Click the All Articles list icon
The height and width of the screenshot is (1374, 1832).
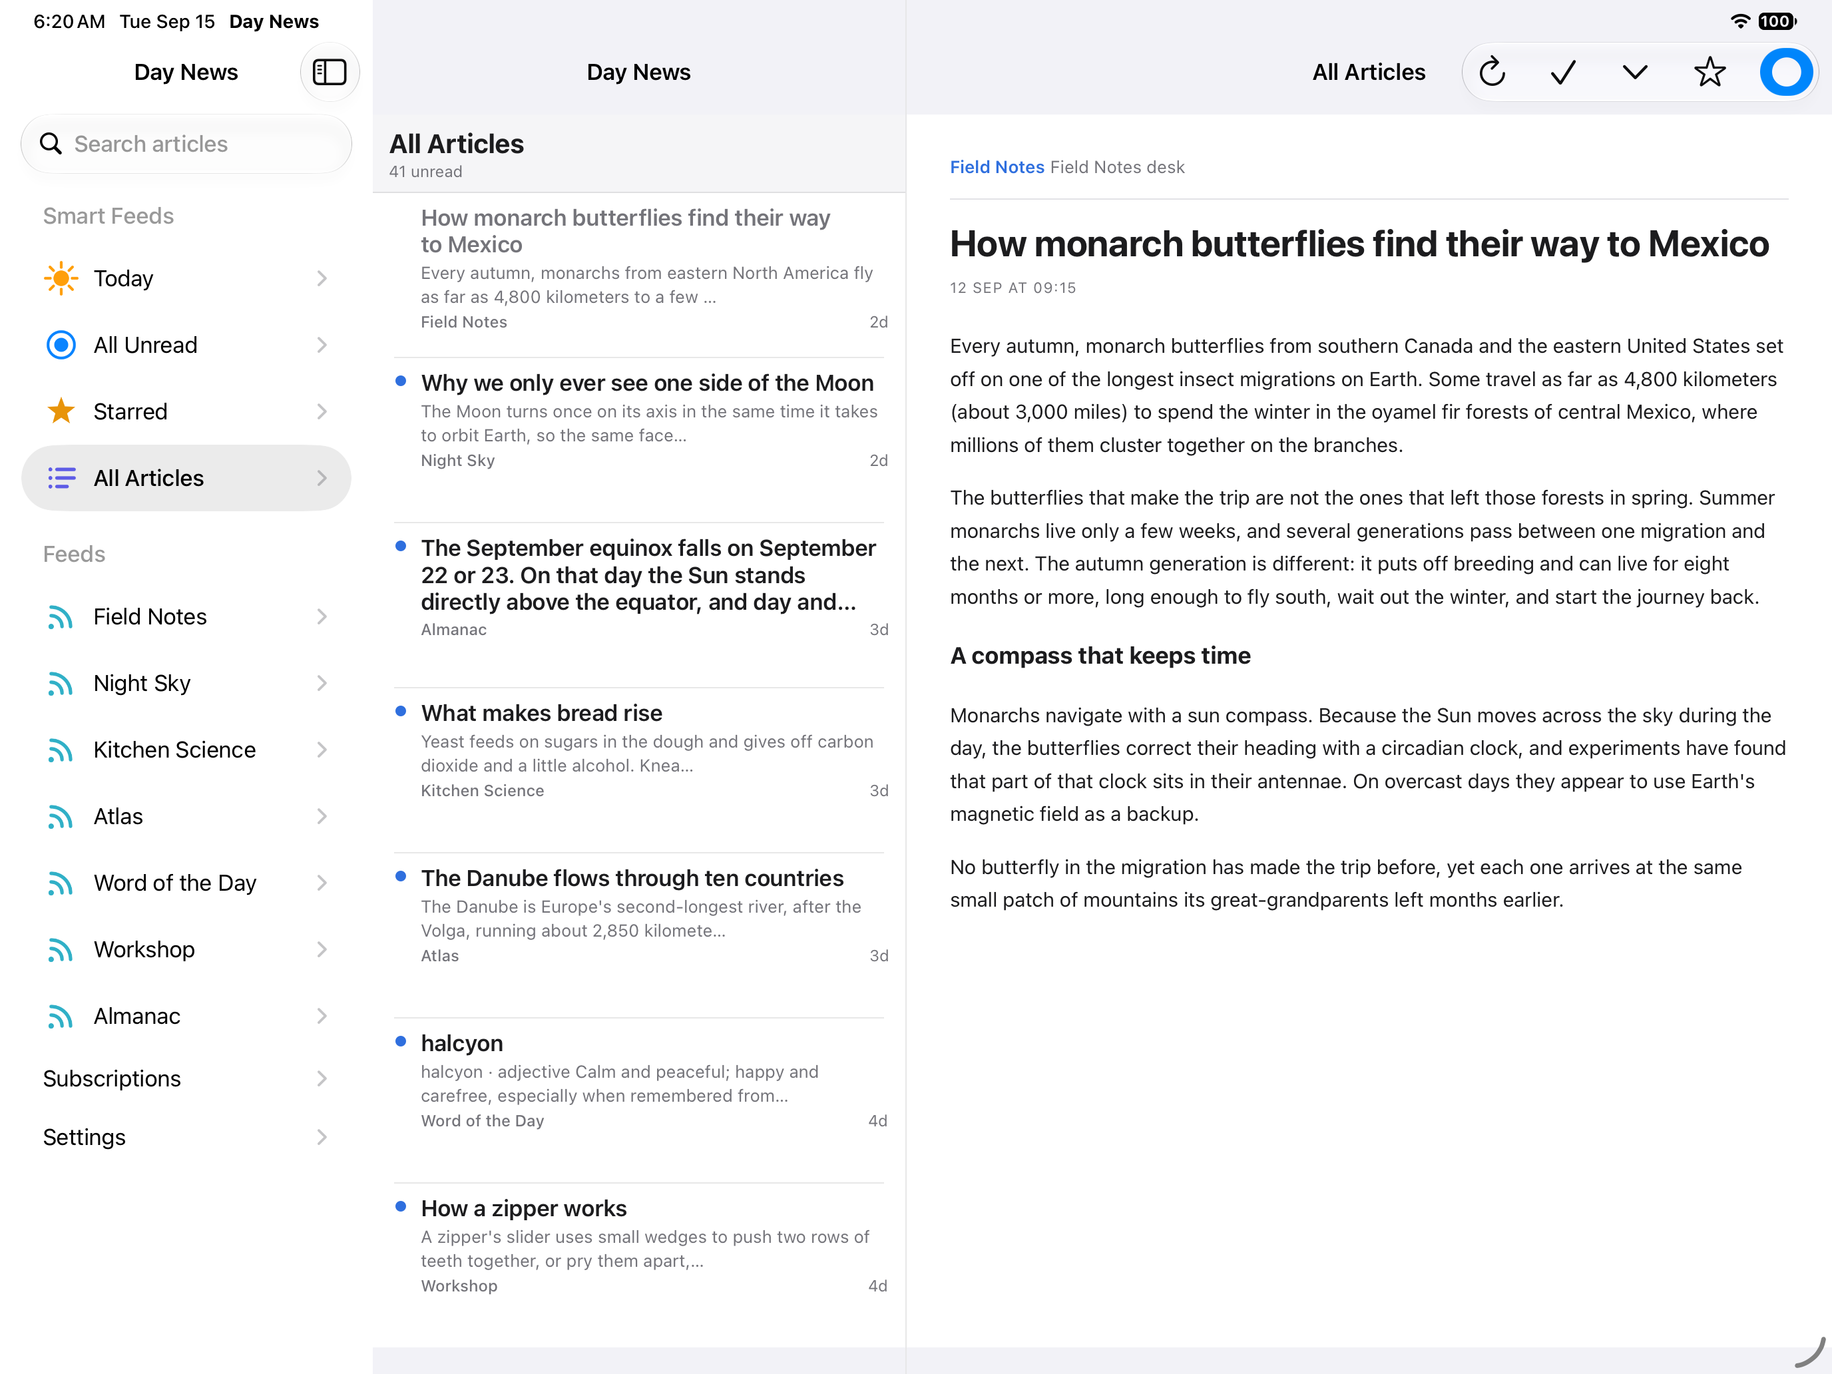point(61,478)
